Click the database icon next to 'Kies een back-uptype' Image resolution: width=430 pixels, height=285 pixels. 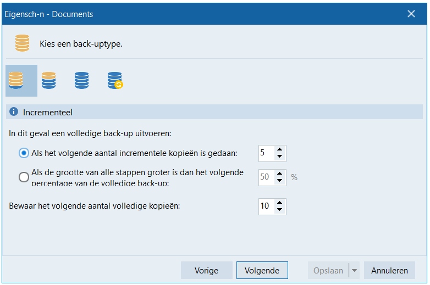23,43
